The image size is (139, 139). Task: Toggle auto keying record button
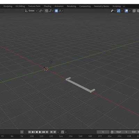point(22,132)
